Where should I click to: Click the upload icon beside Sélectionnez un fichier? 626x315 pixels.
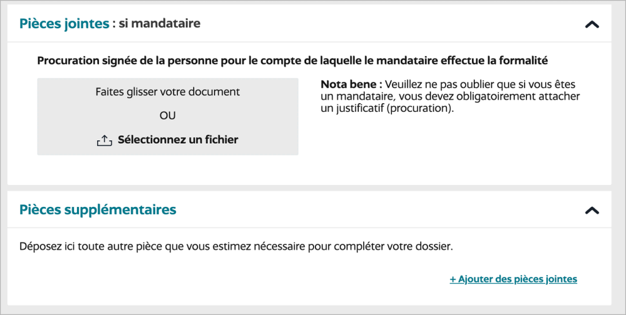click(x=104, y=141)
